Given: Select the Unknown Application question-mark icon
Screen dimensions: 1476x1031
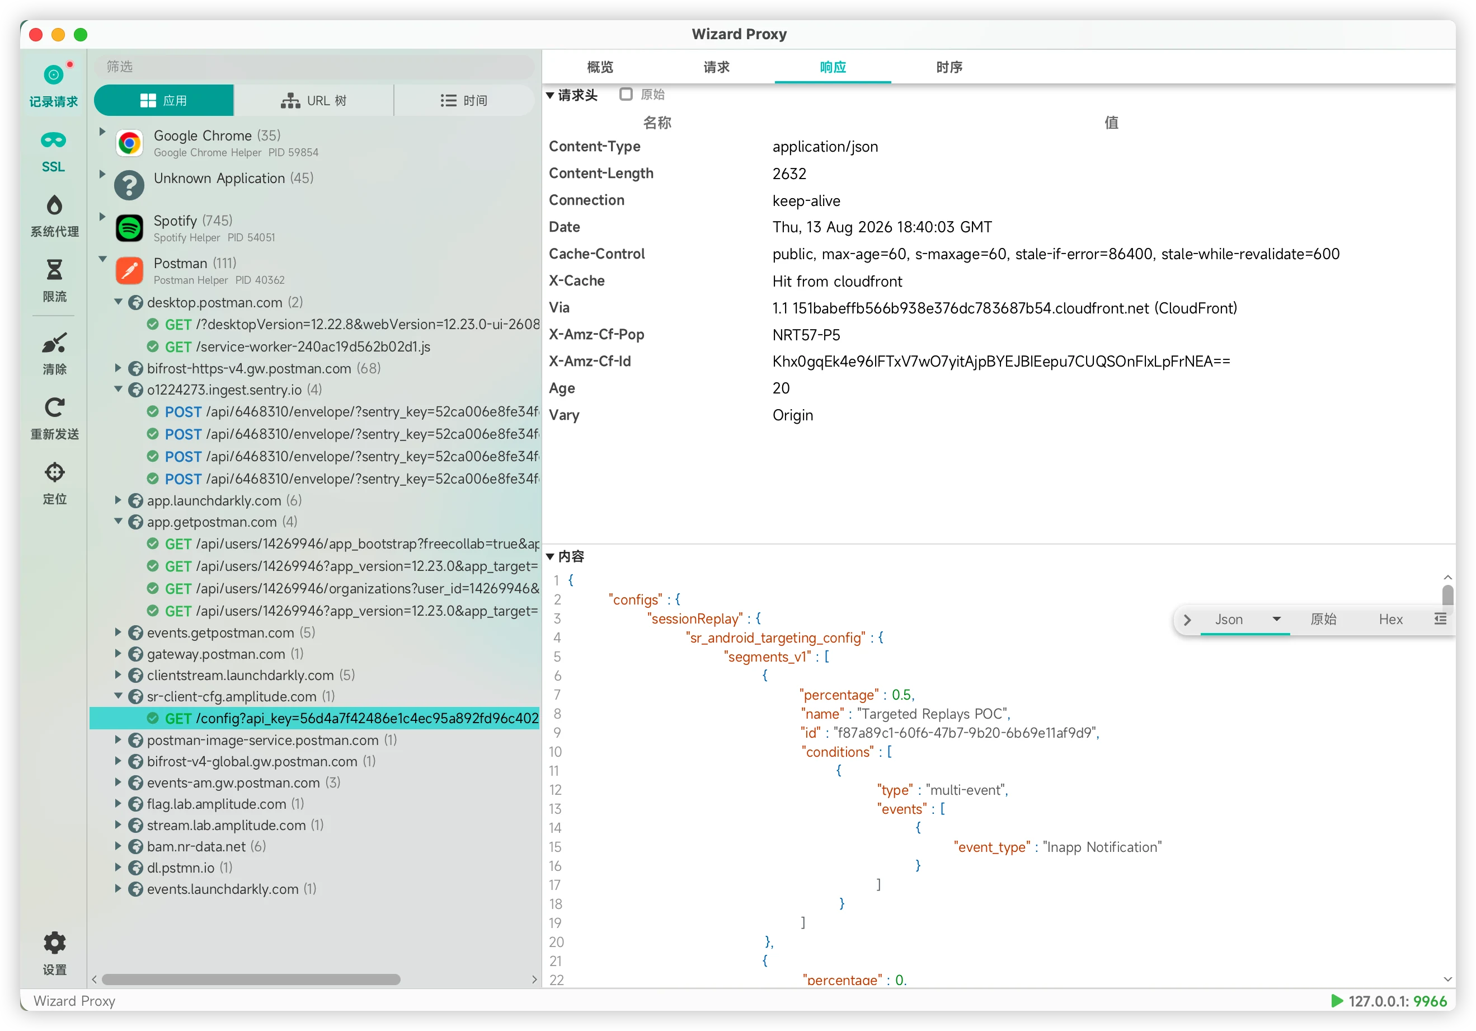Looking at the screenshot, I should coord(129,185).
